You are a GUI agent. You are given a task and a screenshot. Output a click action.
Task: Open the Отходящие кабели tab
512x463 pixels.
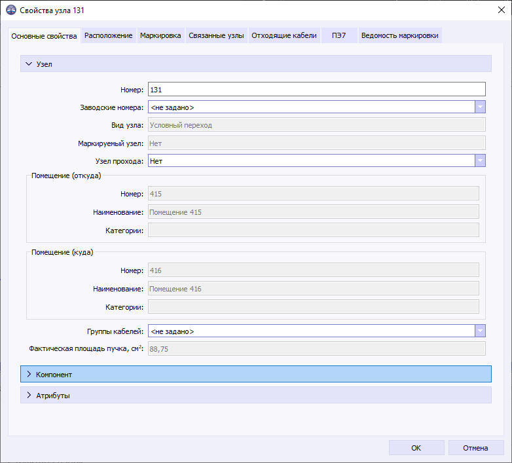[x=283, y=35]
